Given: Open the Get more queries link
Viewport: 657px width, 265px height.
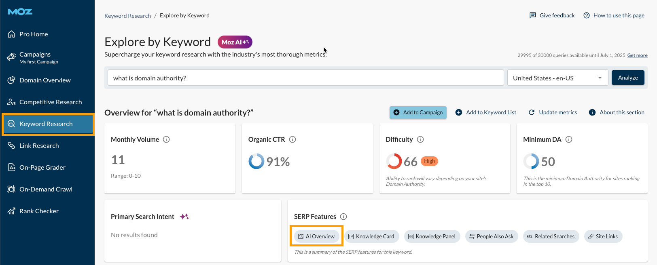Looking at the screenshot, I should coord(637,55).
